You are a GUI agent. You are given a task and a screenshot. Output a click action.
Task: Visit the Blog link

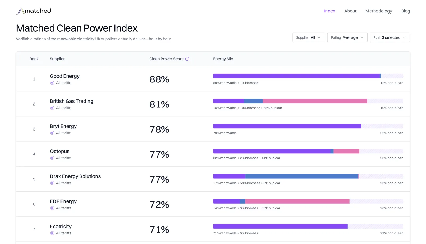coord(405,11)
